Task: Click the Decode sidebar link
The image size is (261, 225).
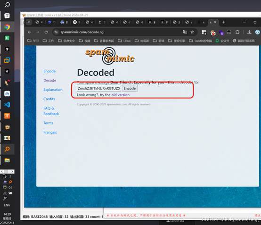Action: 49,80
